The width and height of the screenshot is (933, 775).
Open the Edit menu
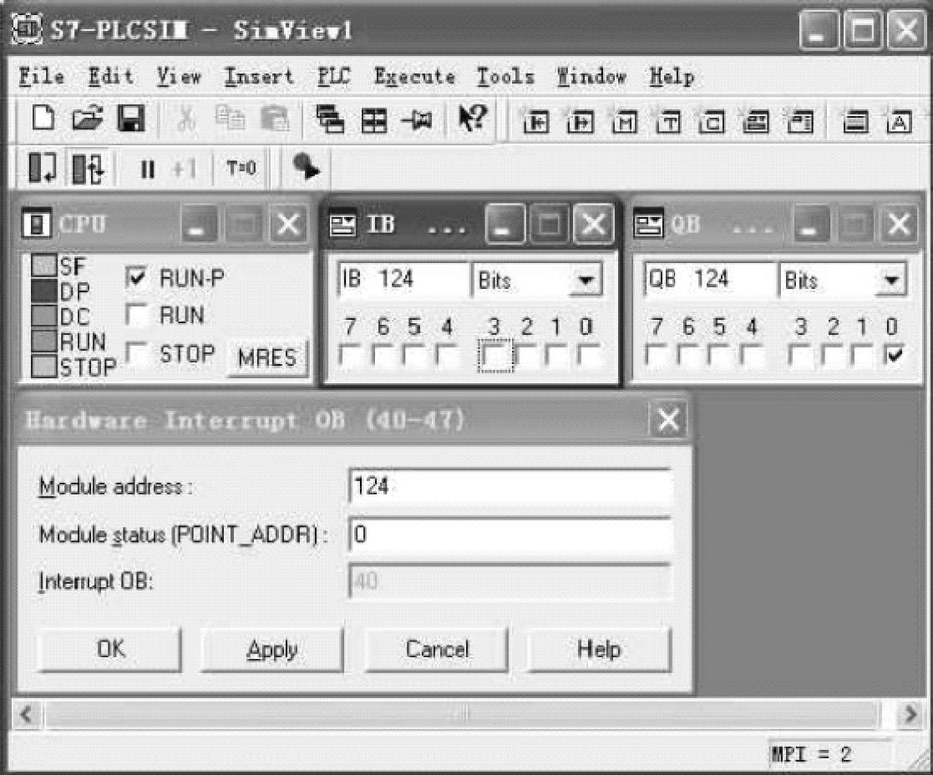coord(111,77)
